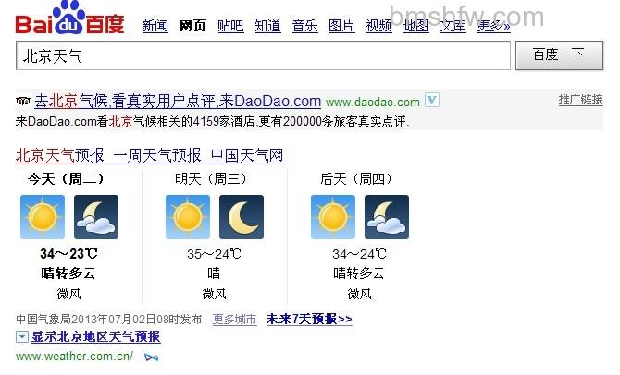The width and height of the screenshot is (620, 375).
Task: Click 晴转多云 under today's forecast
Action: tap(68, 273)
